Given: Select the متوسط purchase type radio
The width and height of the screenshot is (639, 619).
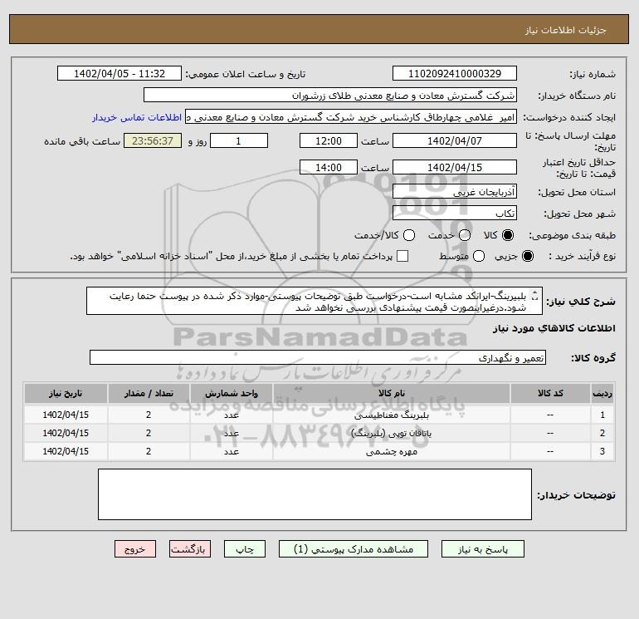Looking at the screenshot, I should 479,256.
